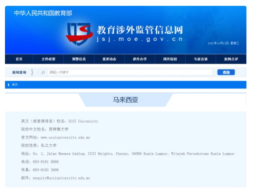Open the 首页 navigation menu item
Viewport: 253px width, 192px height.
pyautogui.click(x=19, y=59)
